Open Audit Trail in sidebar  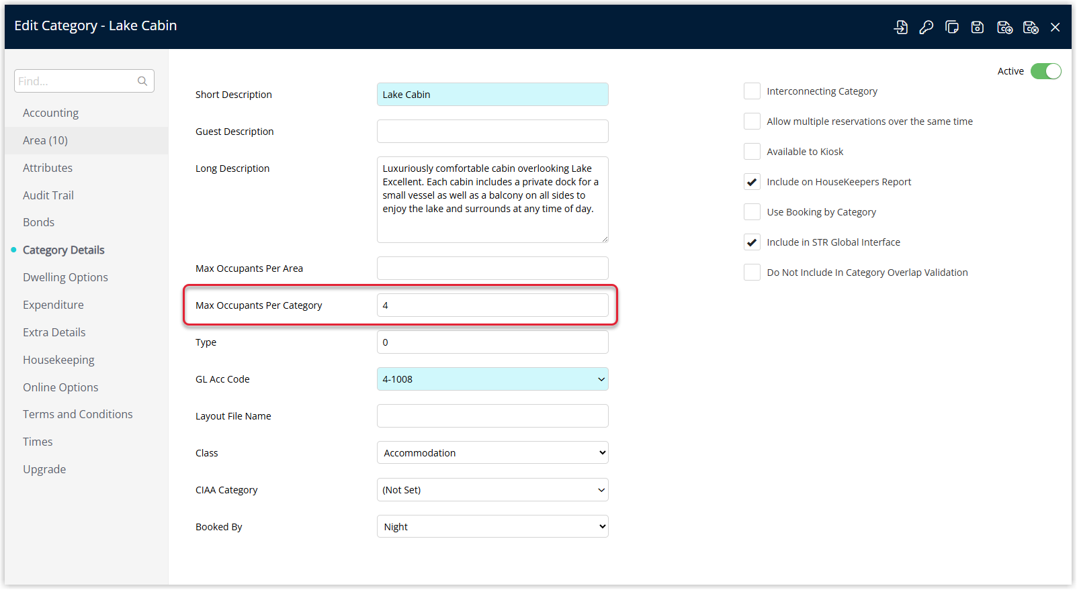click(x=48, y=195)
